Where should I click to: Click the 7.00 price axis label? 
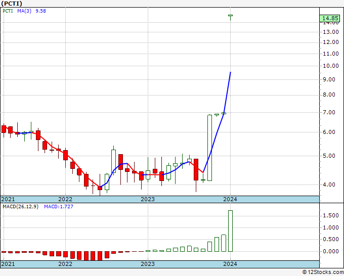pyautogui.click(x=329, y=112)
